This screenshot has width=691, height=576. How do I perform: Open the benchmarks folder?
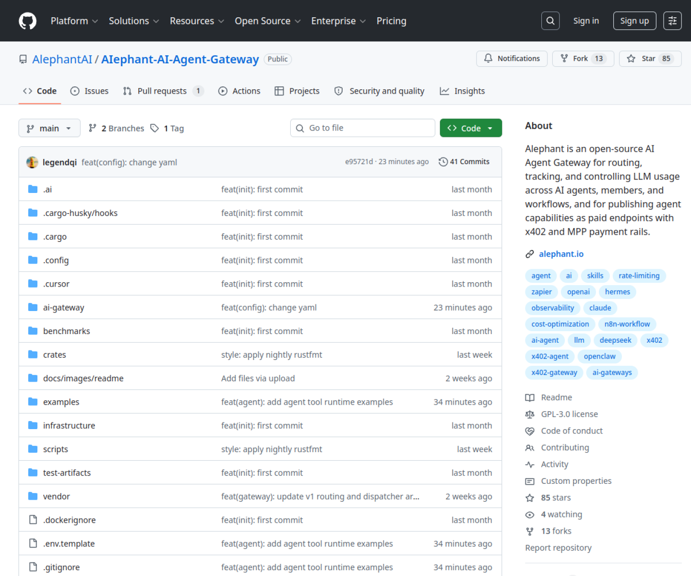tap(67, 331)
